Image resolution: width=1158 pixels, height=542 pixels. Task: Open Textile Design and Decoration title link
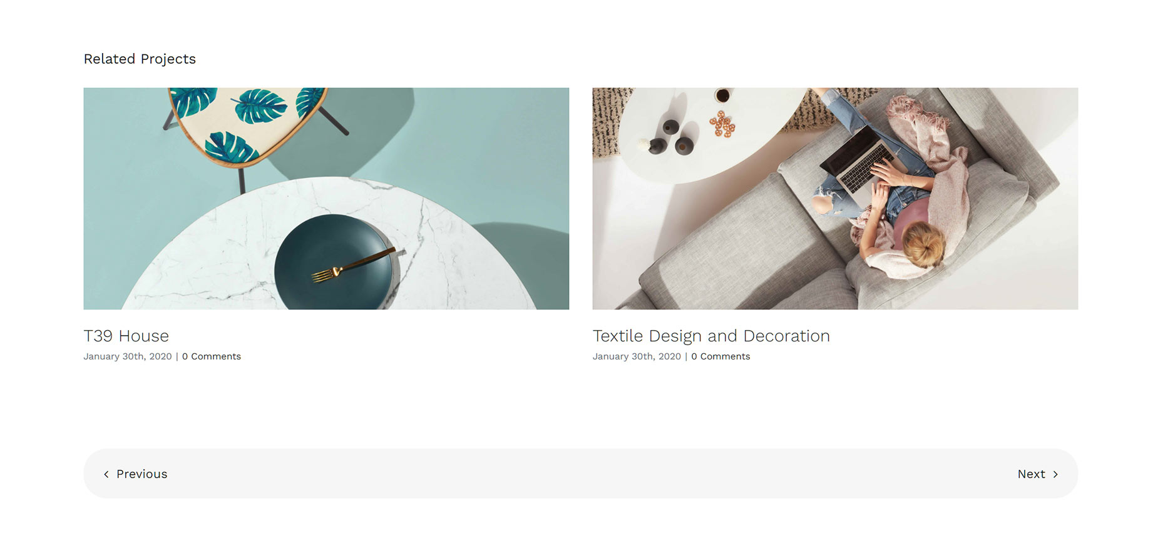pos(711,336)
